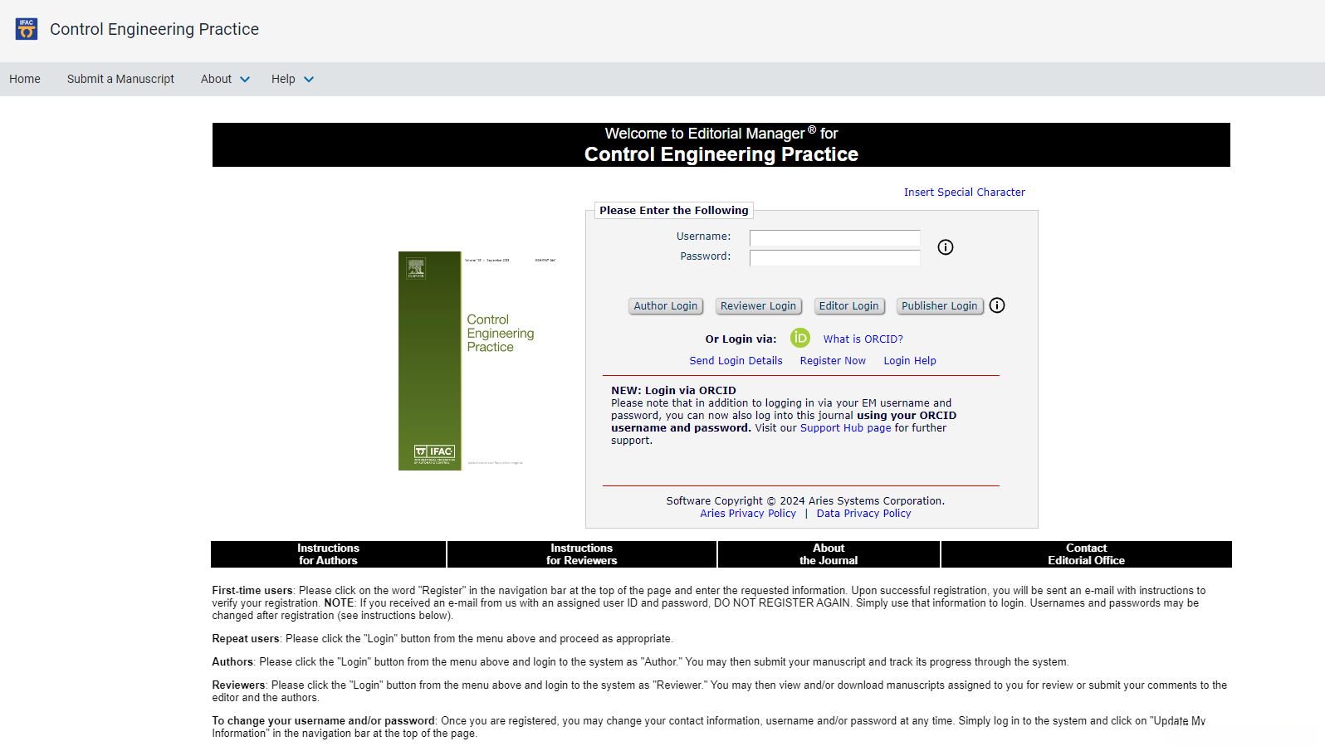Open Instructions for Reviewers tab

[582, 554]
